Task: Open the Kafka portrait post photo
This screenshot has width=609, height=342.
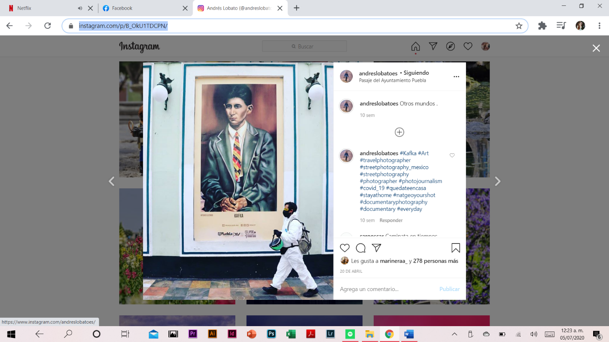Action: coord(238,181)
